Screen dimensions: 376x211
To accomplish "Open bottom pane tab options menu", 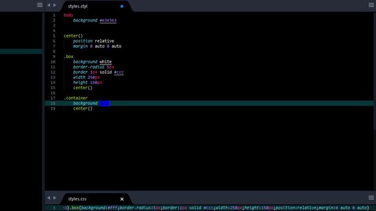I will [x=371, y=198].
